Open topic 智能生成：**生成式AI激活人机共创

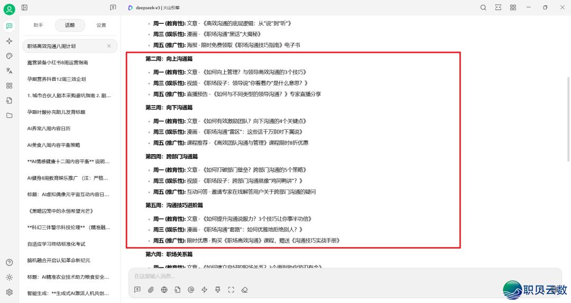(x=70, y=293)
